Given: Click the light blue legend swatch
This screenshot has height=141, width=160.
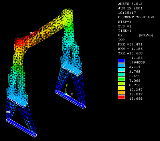Looking at the screenshot, I should [x=121, y=65].
